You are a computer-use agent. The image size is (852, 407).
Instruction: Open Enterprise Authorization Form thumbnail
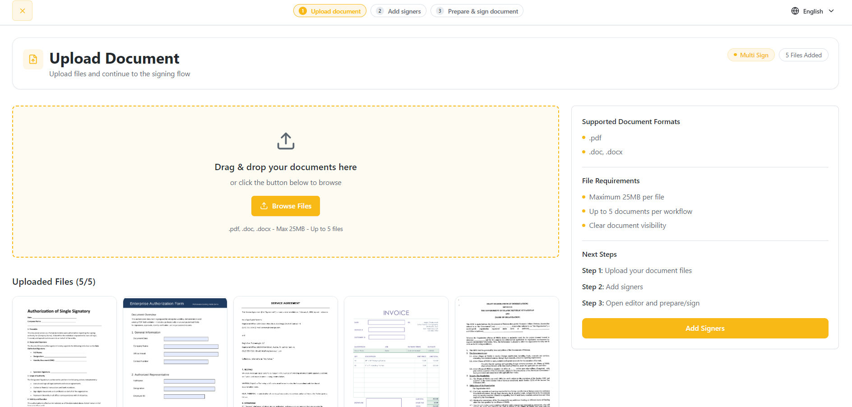point(175,352)
